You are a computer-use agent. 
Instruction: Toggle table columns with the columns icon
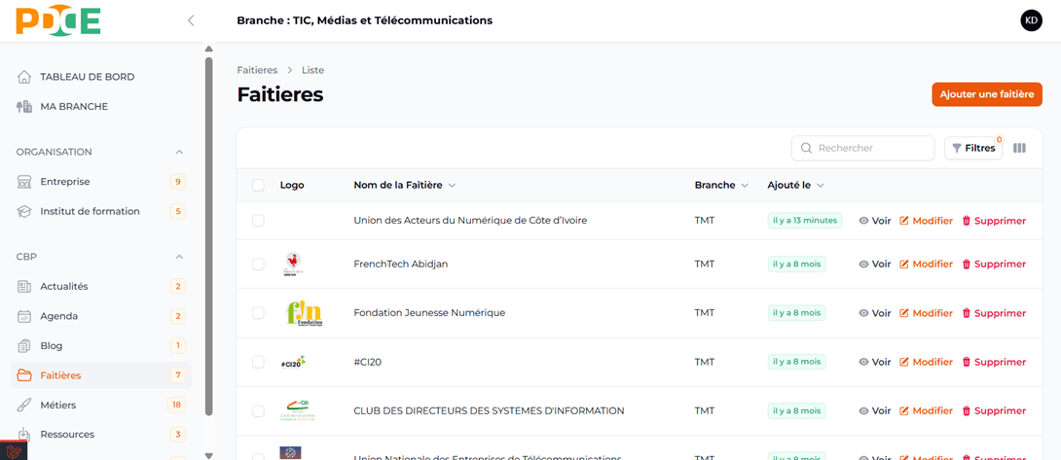[x=1020, y=148]
